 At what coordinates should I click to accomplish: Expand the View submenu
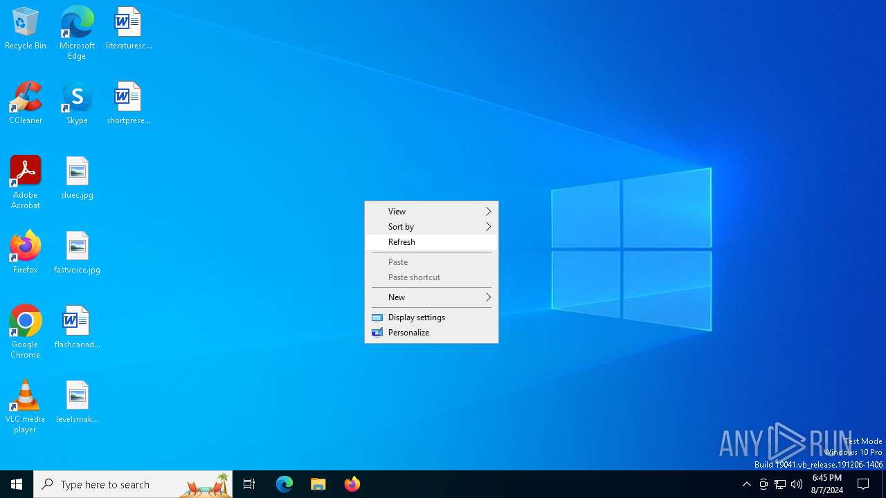click(431, 212)
